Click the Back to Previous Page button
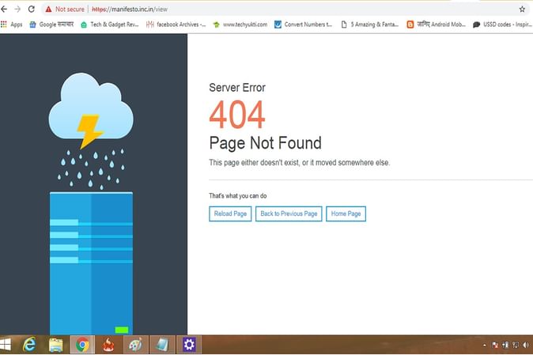533x355 pixels. (x=289, y=213)
